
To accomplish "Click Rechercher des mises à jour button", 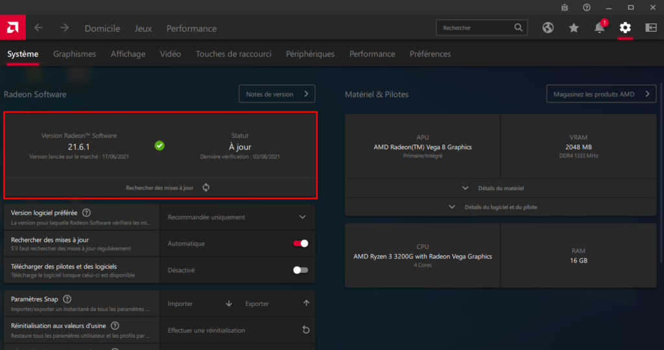I will [160, 187].
